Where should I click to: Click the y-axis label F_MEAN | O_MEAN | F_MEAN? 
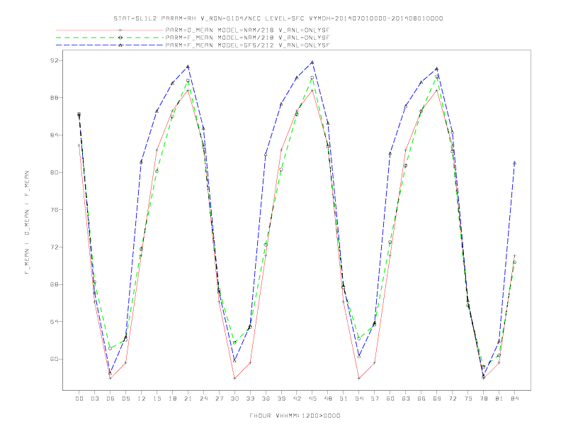(x=27, y=223)
